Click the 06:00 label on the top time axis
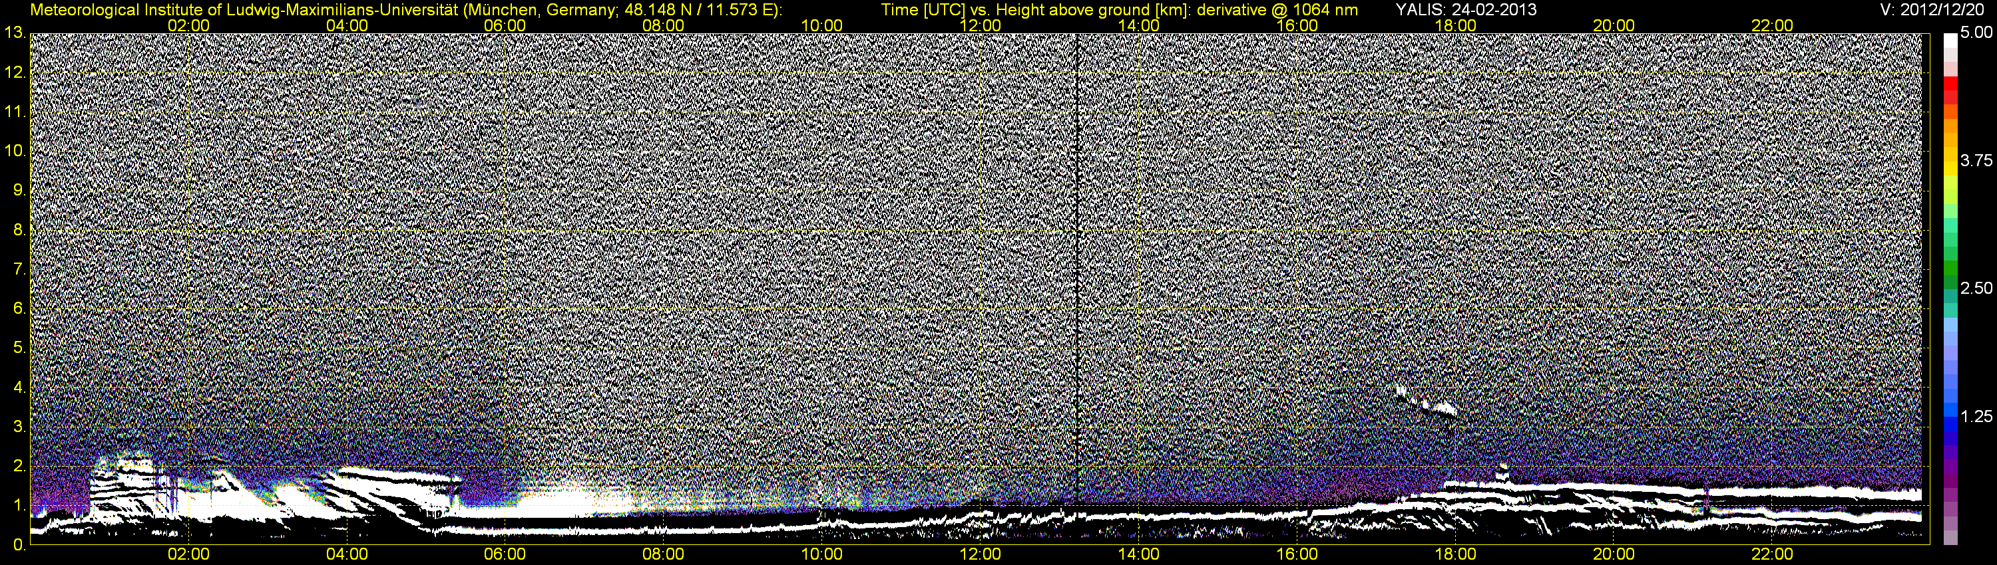1997x565 pixels. (x=505, y=25)
